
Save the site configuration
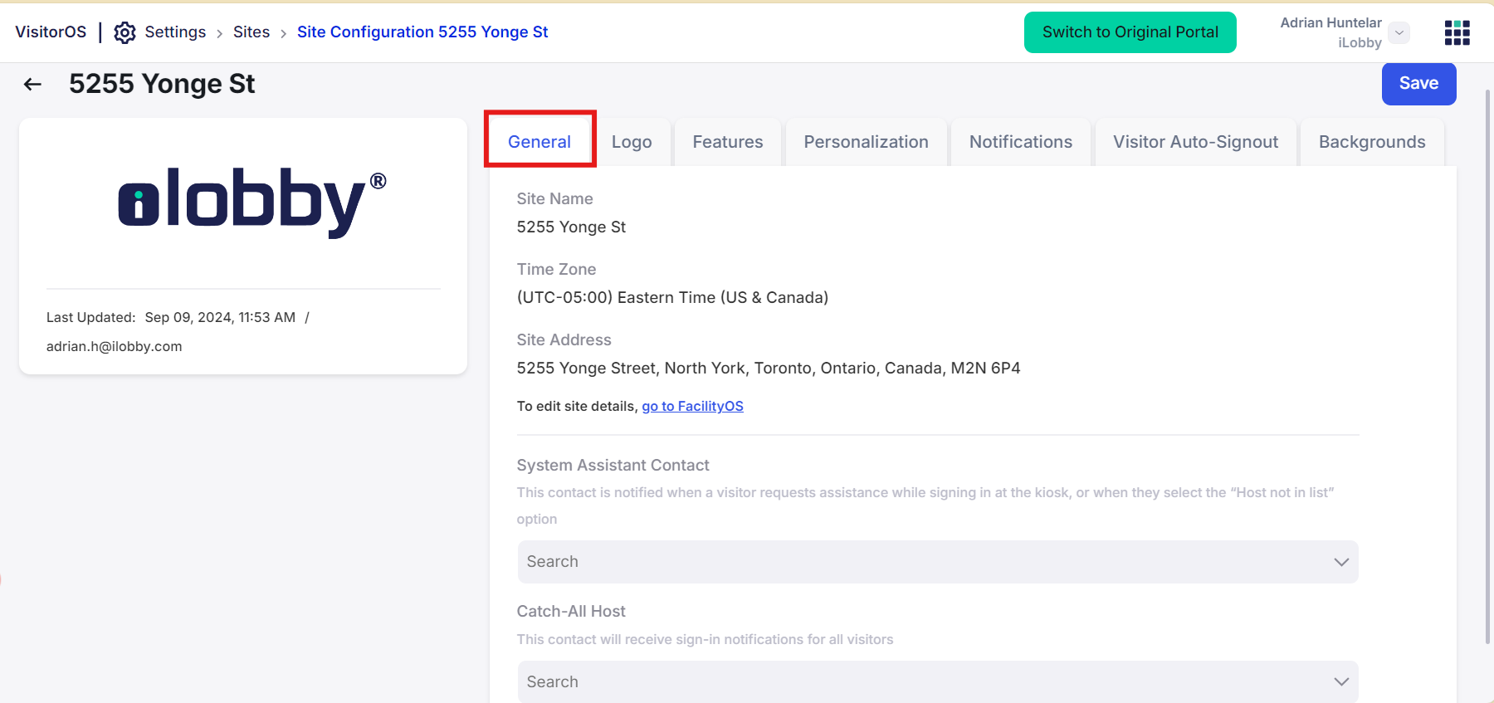[1418, 84]
